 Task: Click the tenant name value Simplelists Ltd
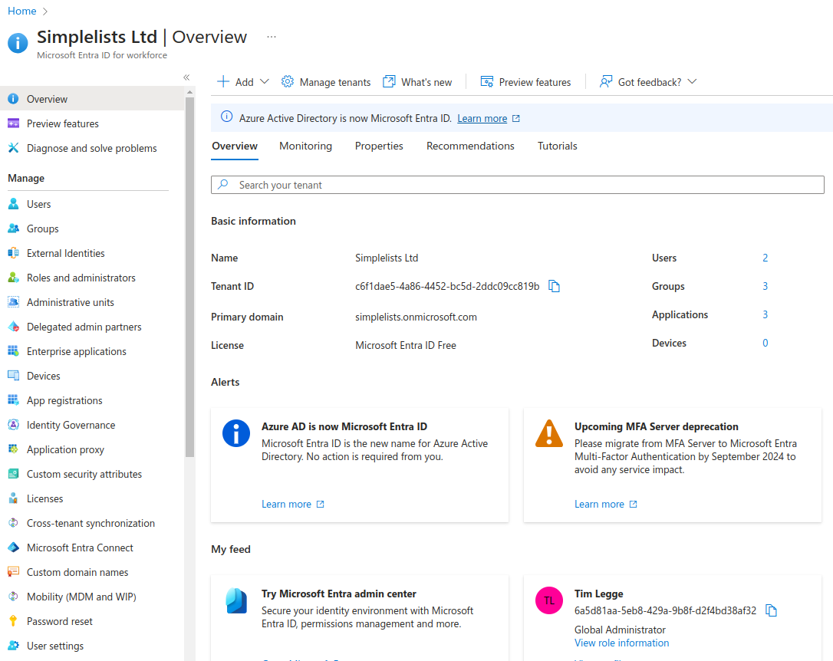pyautogui.click(x=387, y=258)
